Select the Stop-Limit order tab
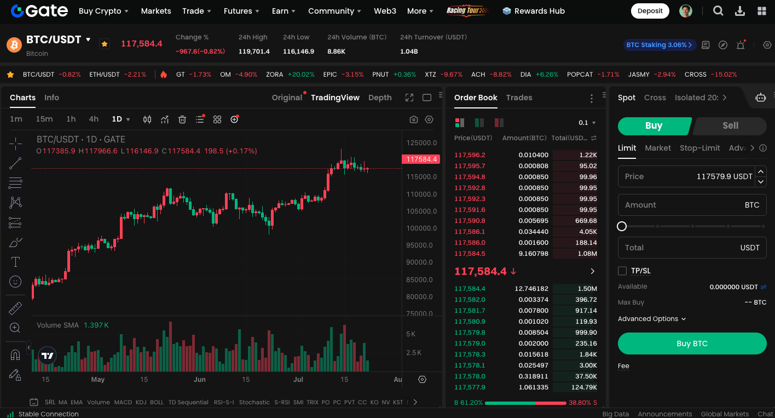 [x=700, y=148]
